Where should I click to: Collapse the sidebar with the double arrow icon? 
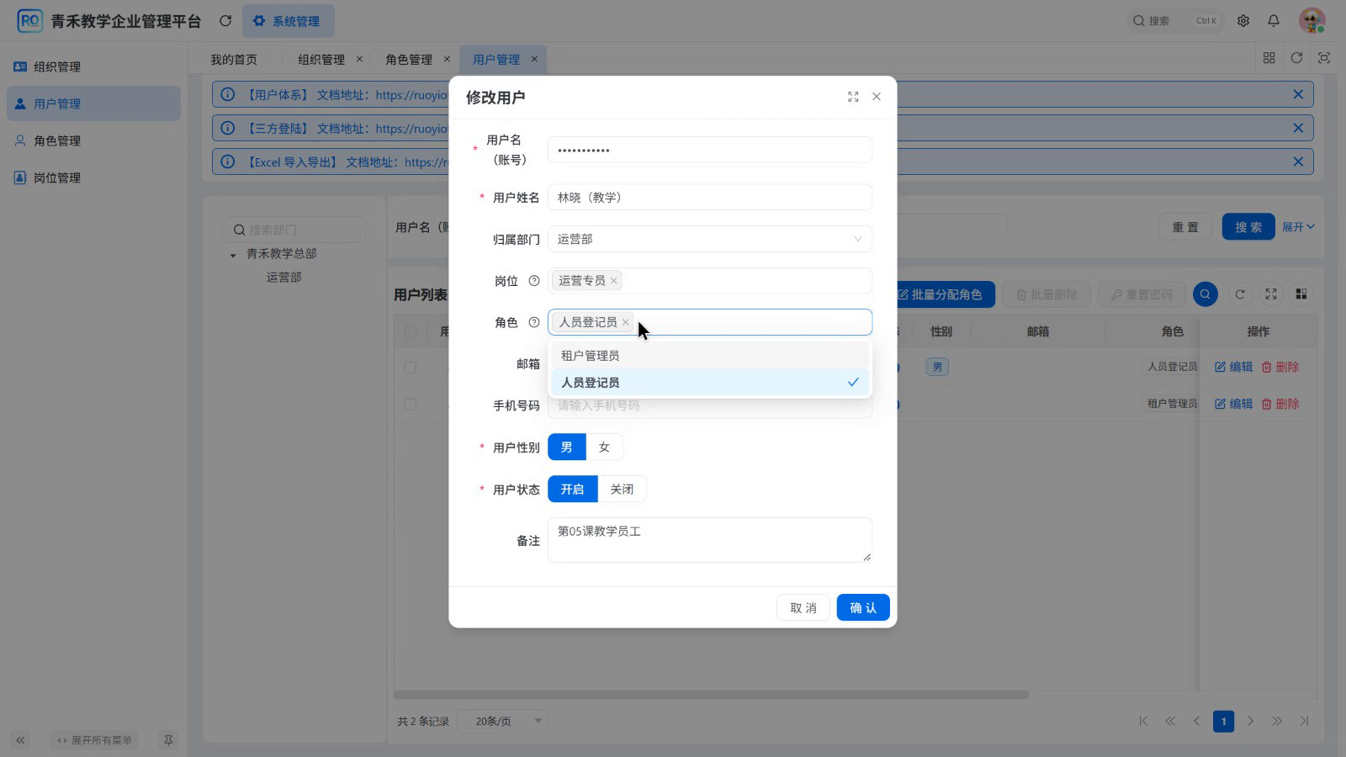coord(20,740)
